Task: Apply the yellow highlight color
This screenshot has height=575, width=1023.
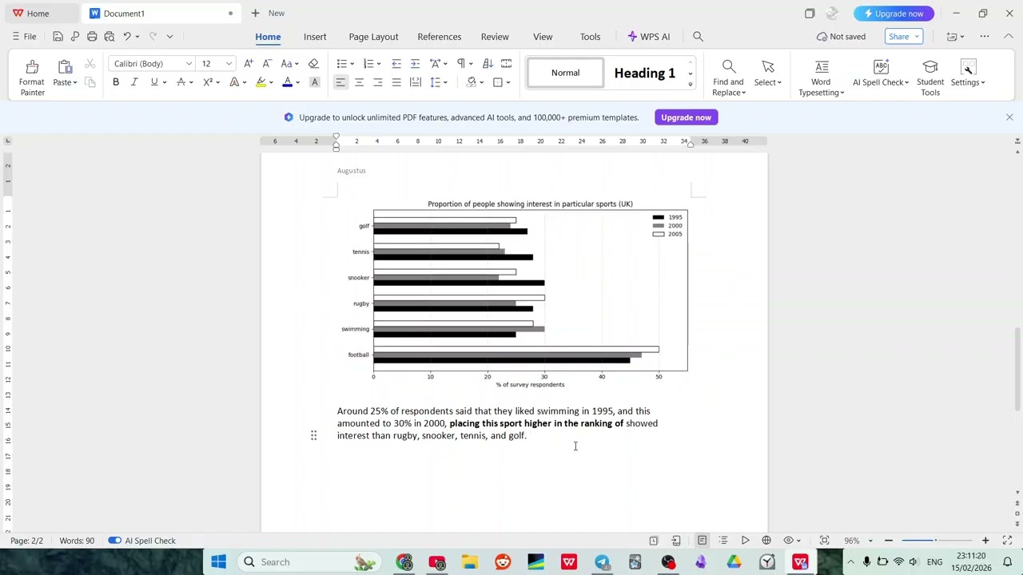Action: [x=261, y=82]
